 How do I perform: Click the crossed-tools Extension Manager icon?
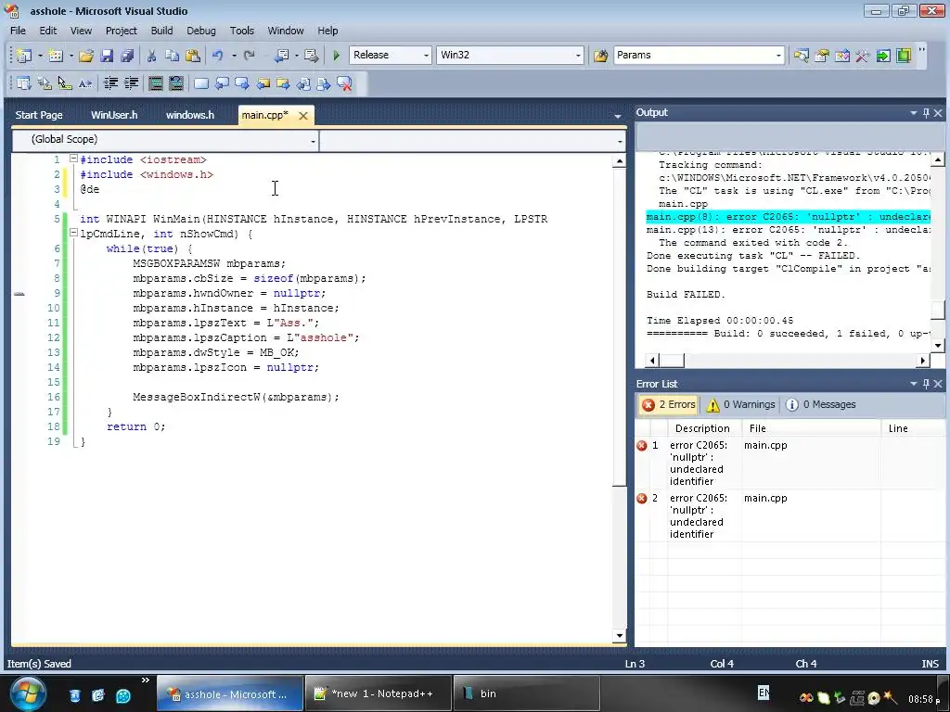click(863, 56)
